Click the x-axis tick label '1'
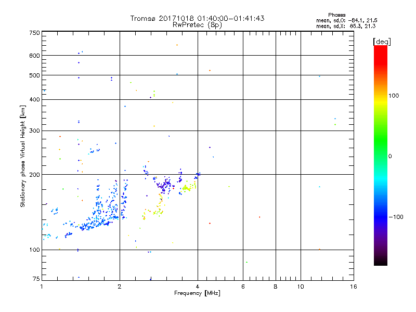The width and height of the screenshot is (416, 312). (42, 287)
